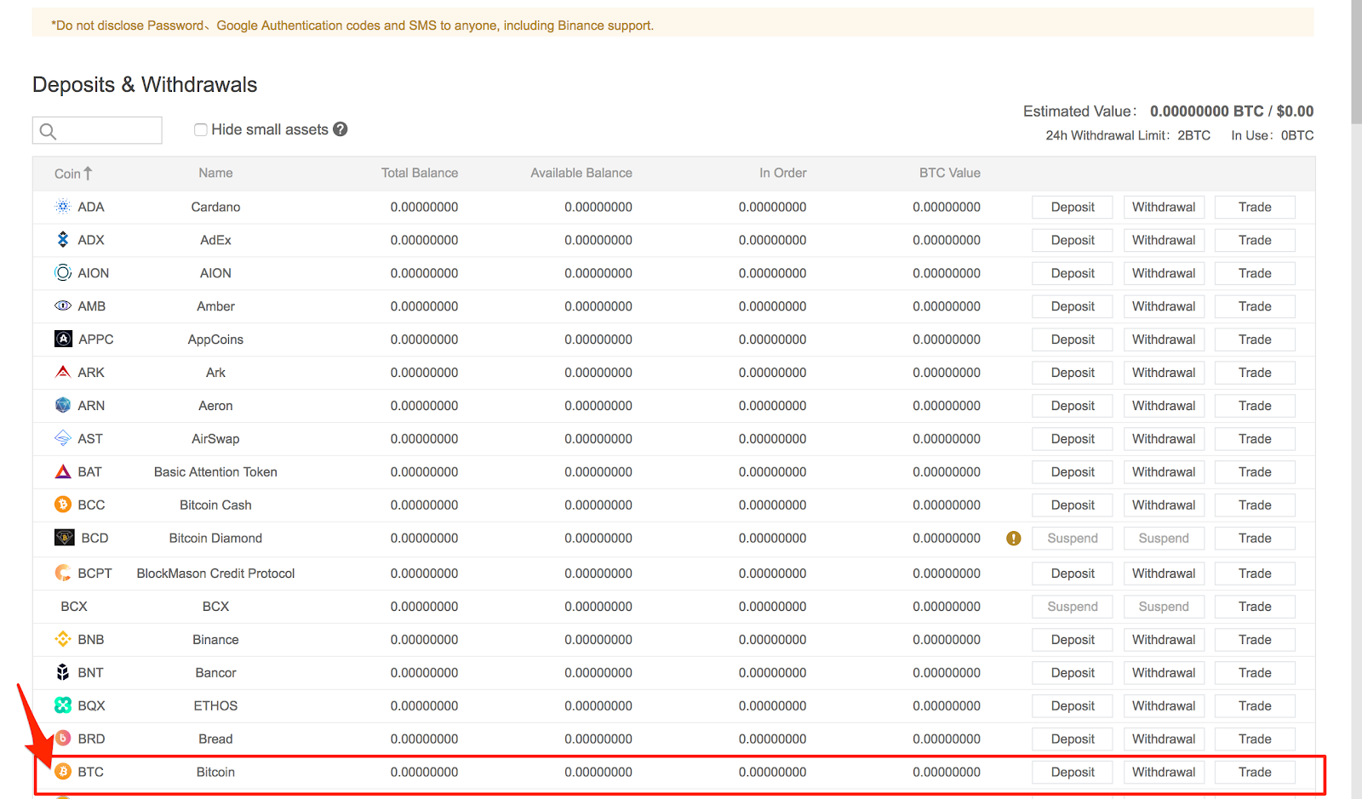
Task: Sort the table by Coin arrow
Action: pyautogui.click(x=88, y=174)
